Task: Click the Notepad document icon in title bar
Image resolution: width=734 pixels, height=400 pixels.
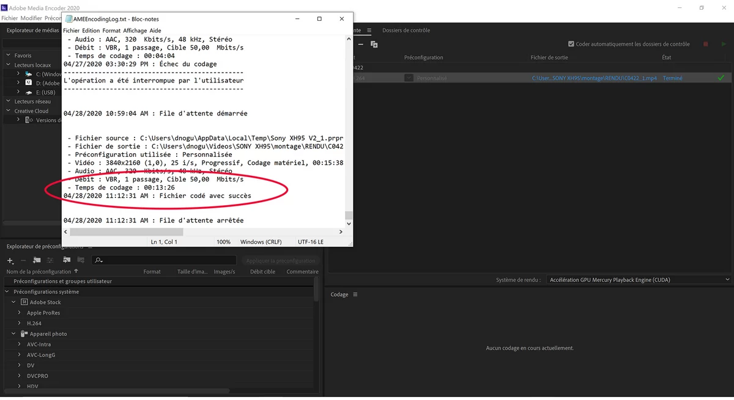Action: (x=68, y=19)
